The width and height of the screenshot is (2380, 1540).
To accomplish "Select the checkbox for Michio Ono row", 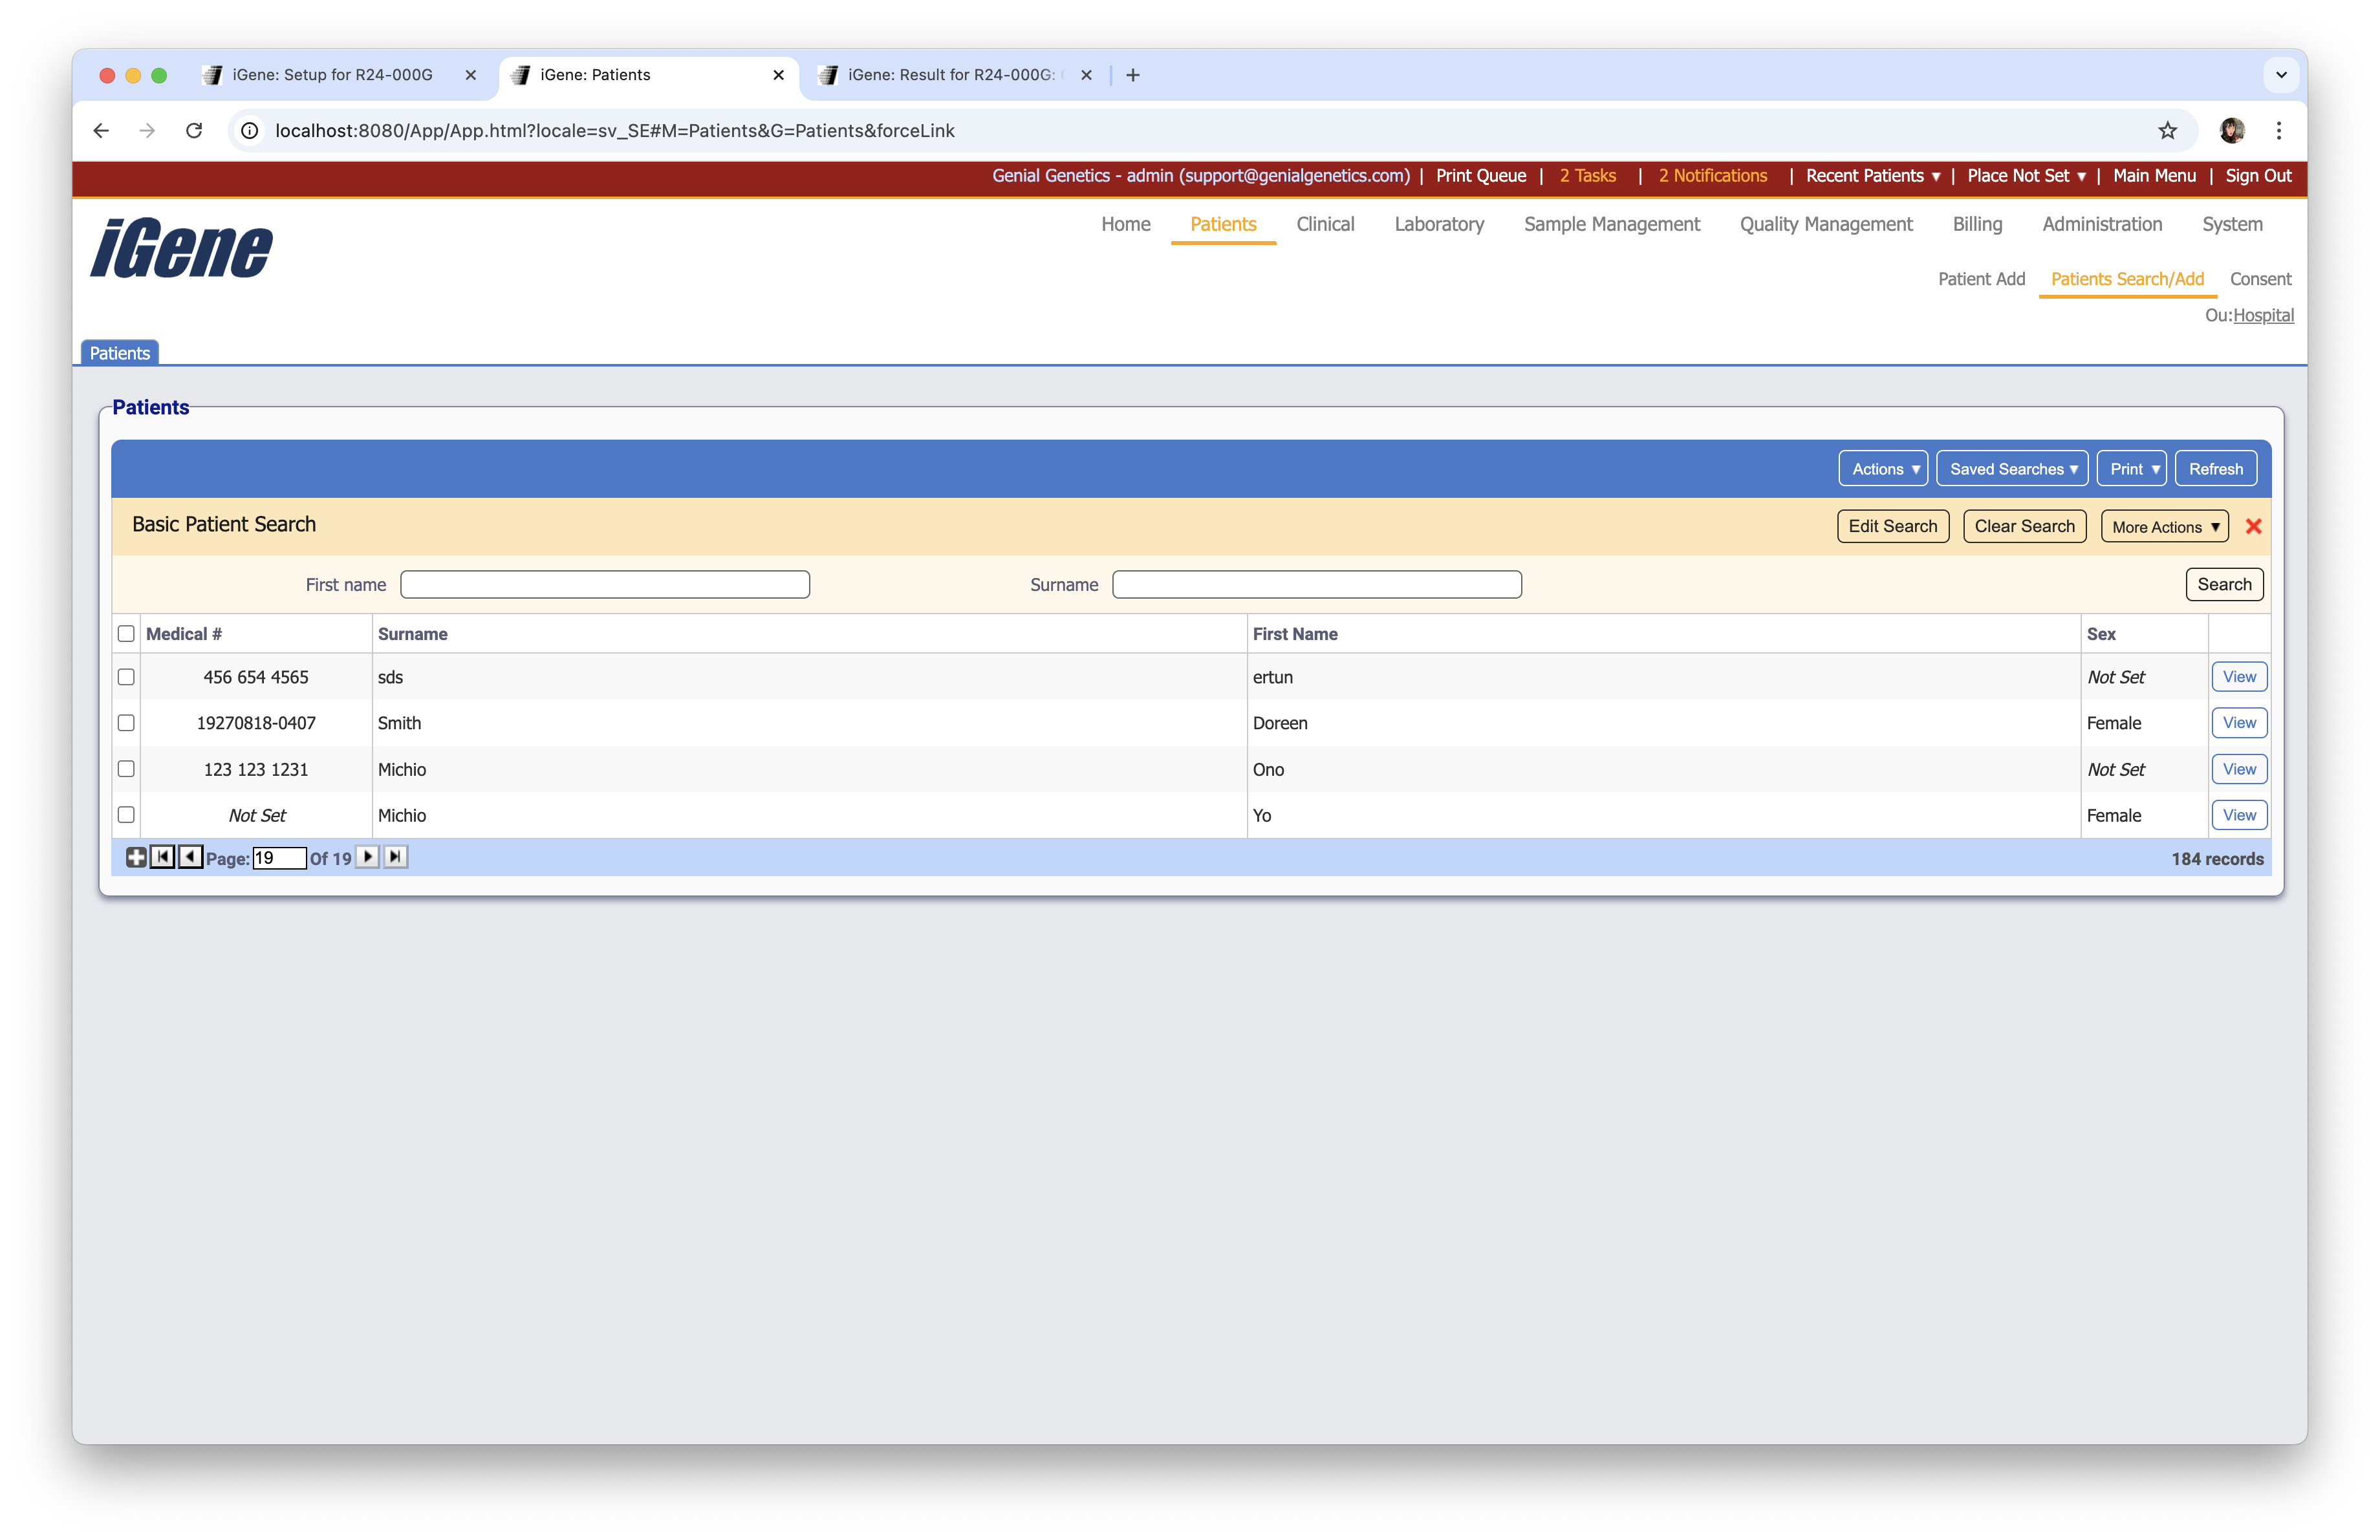I will pos(126,769).
